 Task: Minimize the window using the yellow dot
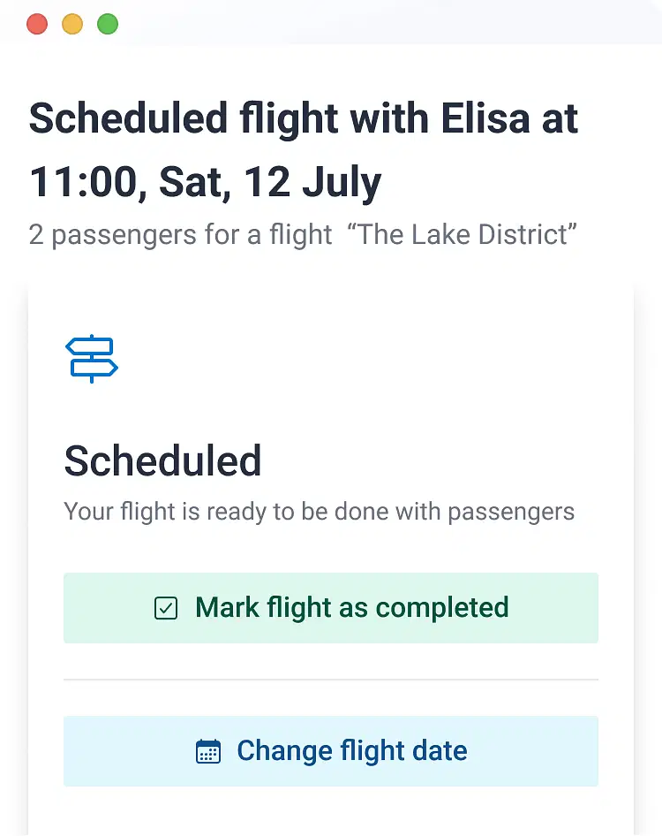point(72,24)
